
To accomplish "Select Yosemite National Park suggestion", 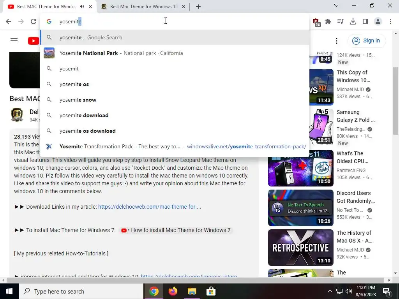I will click(175, 53).
